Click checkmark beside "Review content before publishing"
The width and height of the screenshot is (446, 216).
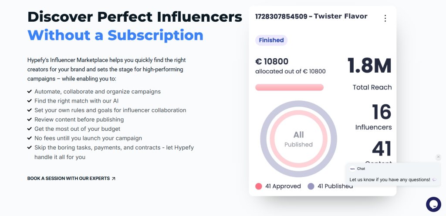coord(30,120)
